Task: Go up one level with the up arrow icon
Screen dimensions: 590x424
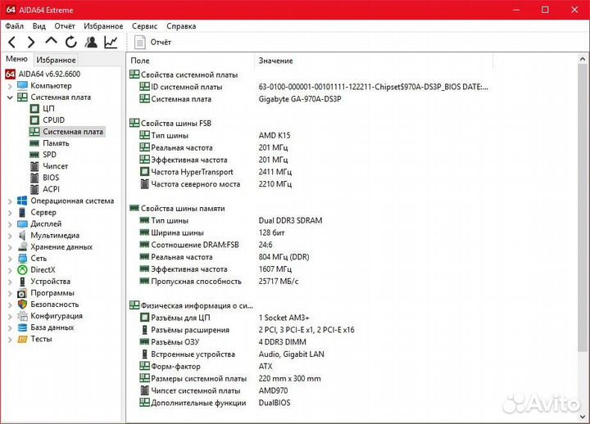Action: 51,41
